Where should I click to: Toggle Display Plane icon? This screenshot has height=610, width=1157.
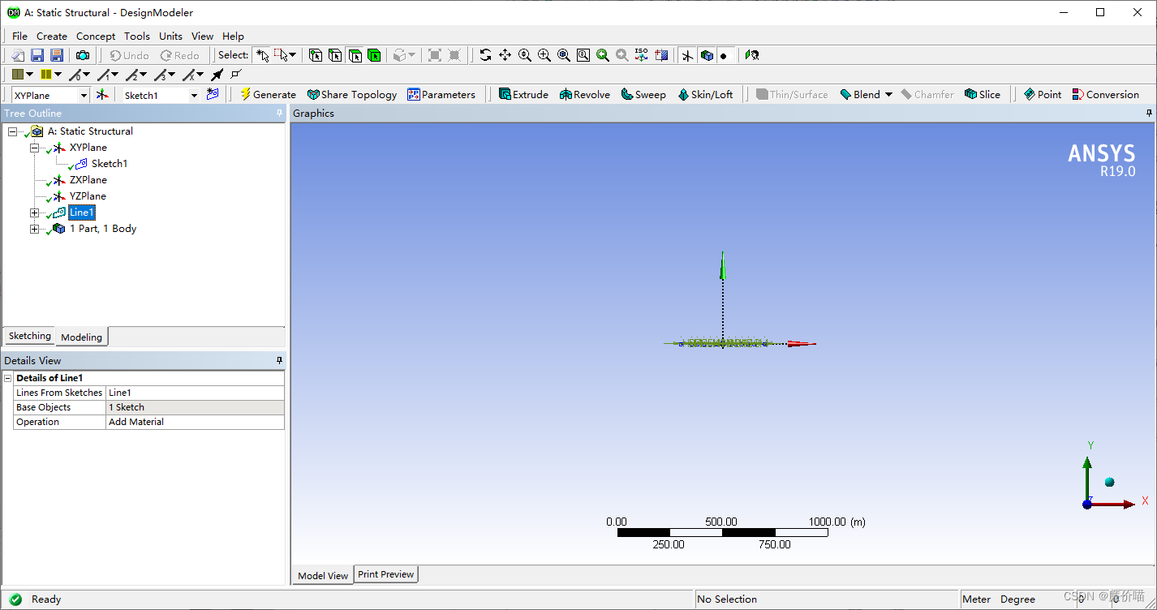(x=688, y=55)
